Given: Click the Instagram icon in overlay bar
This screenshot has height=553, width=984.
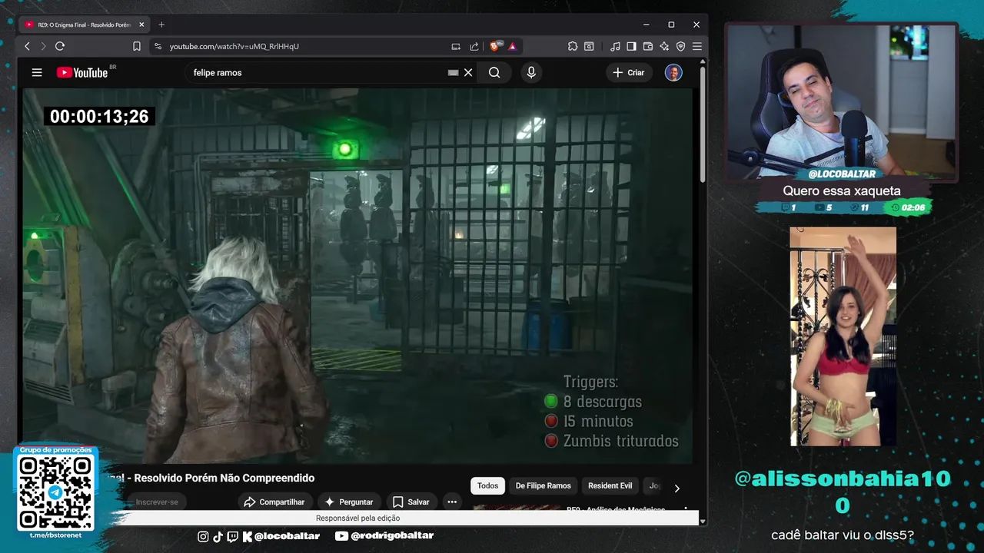Looking at the screenshot, I should click(203, 536).
